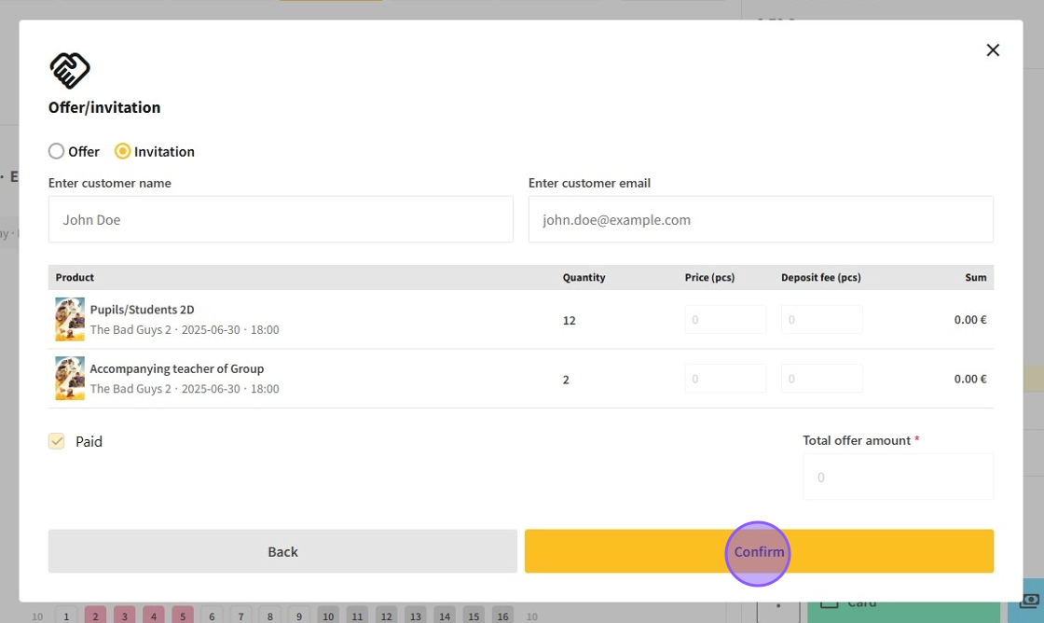1044x623 pixels.
Task: Edit deposit fee for Pupils/Students 2D
Action: point(821,320)
